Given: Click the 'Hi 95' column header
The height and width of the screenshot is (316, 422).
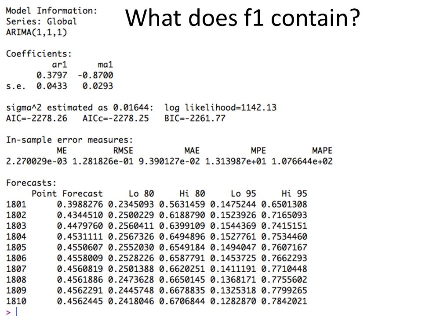Looking at the screenshot, I should [x=294, y=194].
